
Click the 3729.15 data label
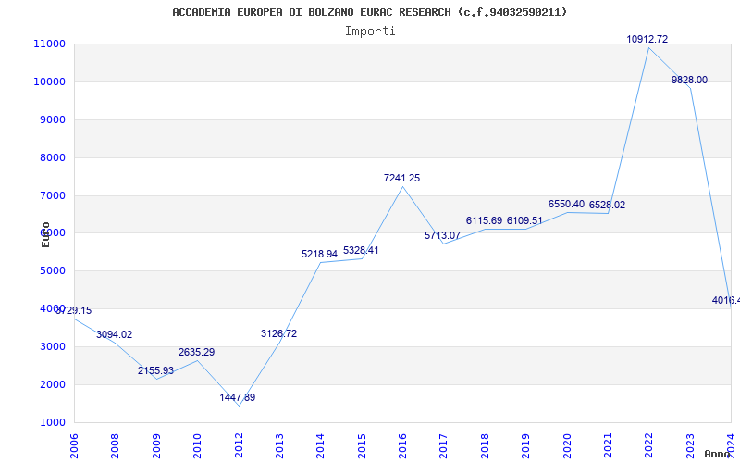(74, 311)
